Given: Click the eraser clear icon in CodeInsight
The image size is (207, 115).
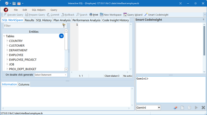Looking at the screenshot, I should coord(175,107).
